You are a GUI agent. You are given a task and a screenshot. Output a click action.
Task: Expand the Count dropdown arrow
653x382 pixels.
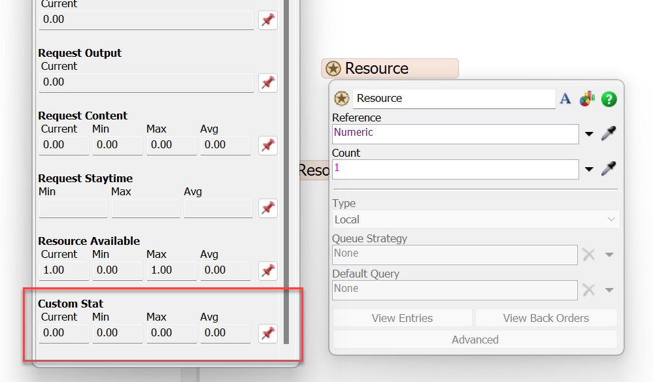589,170
